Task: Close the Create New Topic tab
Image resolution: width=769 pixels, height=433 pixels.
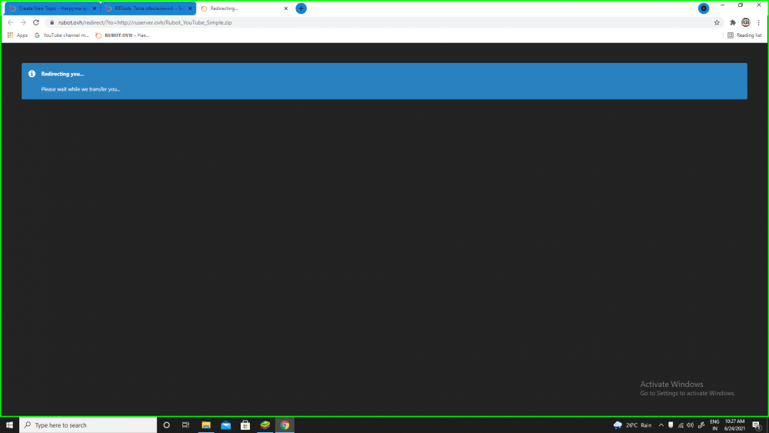Action: [x=95, y=8]
